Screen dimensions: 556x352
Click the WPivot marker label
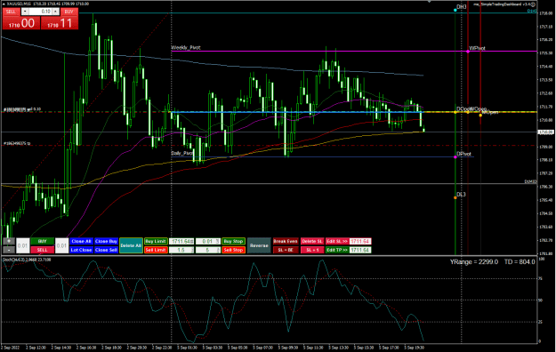[478, 48]
